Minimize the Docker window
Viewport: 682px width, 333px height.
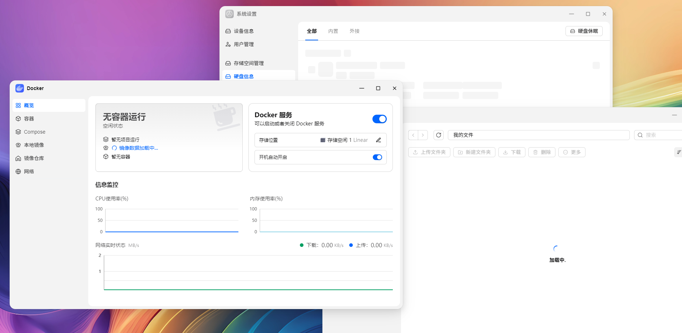(x=362, y=88)
